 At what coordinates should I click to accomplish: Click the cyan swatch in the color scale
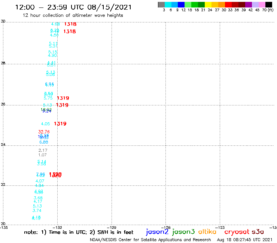pos(168,4)
